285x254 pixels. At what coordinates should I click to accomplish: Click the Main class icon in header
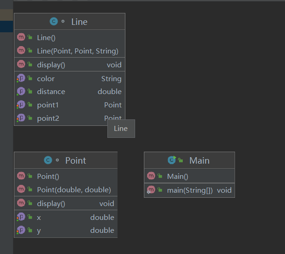point(172,160)
